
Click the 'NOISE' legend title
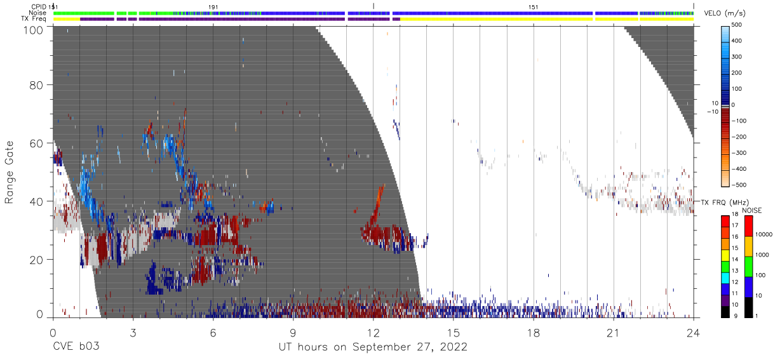tap(751, 210)
